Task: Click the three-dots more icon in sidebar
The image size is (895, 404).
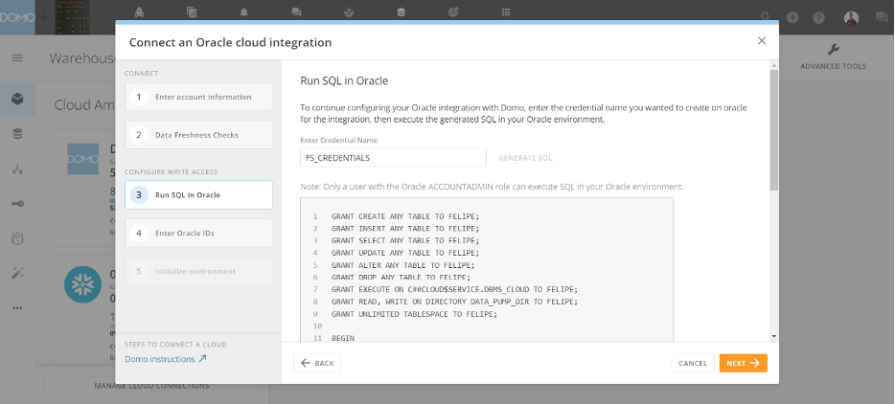Action: point(17,307)
